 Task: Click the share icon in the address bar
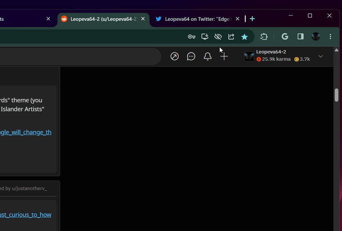[231, 37]
